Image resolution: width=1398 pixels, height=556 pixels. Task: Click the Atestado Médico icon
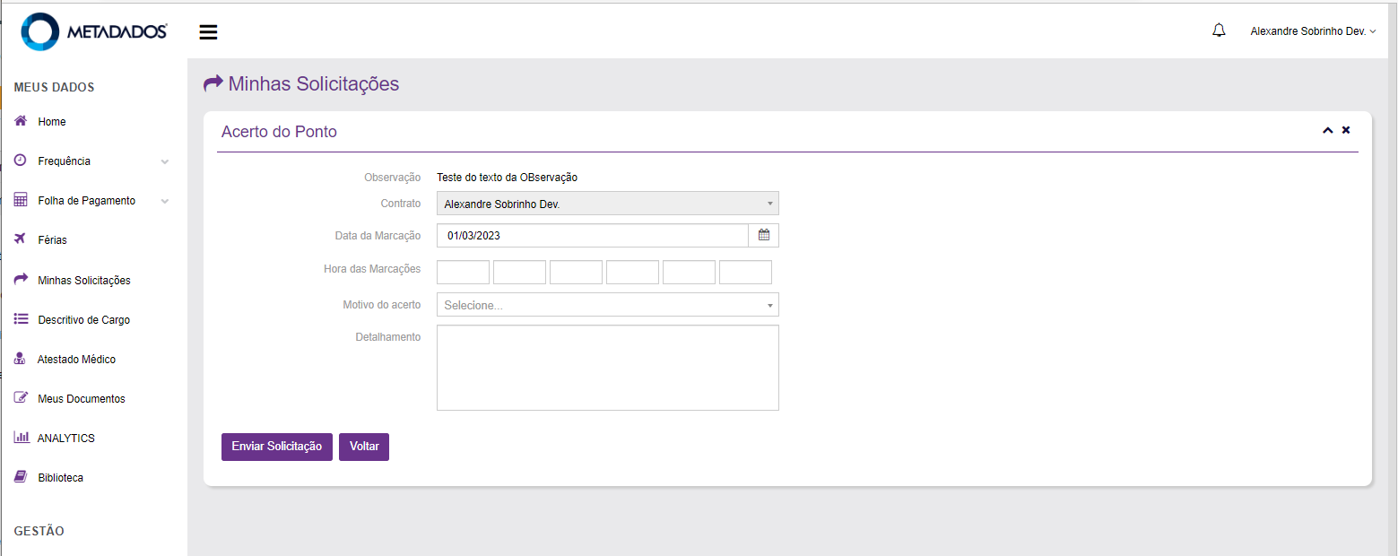[21, 359]
